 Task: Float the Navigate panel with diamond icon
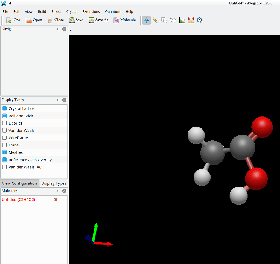coord(58,29)
